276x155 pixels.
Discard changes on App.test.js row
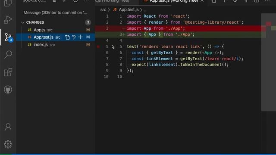(x=74, y=37)
